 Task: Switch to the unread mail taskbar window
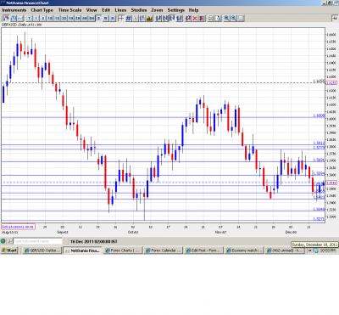pyautogui.click(x=285, y=250)
